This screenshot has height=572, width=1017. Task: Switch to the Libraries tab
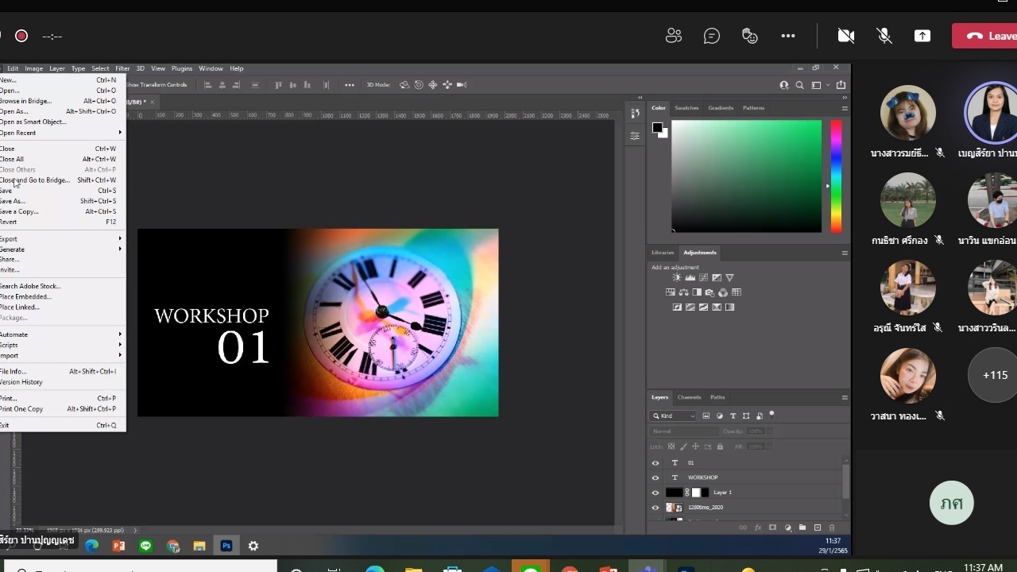(x=663, y=253)
